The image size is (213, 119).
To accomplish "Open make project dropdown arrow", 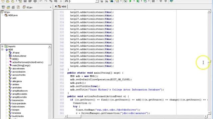I will click(x=121, y=1).
